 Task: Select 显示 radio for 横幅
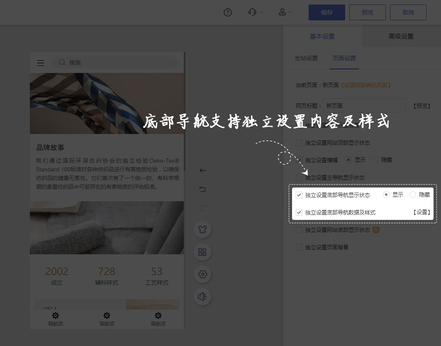pyautogui.click(x=348, y=160)
